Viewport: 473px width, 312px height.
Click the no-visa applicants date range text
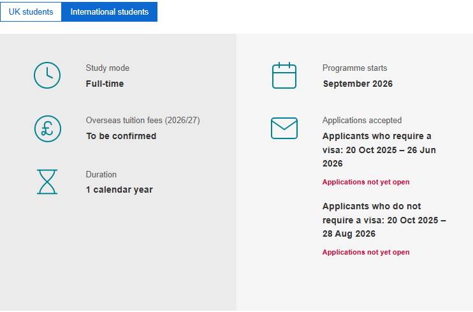[x=384, y=220]
